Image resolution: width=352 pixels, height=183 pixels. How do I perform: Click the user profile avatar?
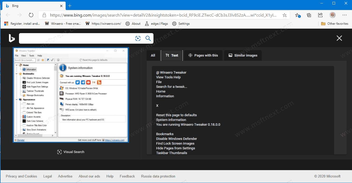[332, 15]
